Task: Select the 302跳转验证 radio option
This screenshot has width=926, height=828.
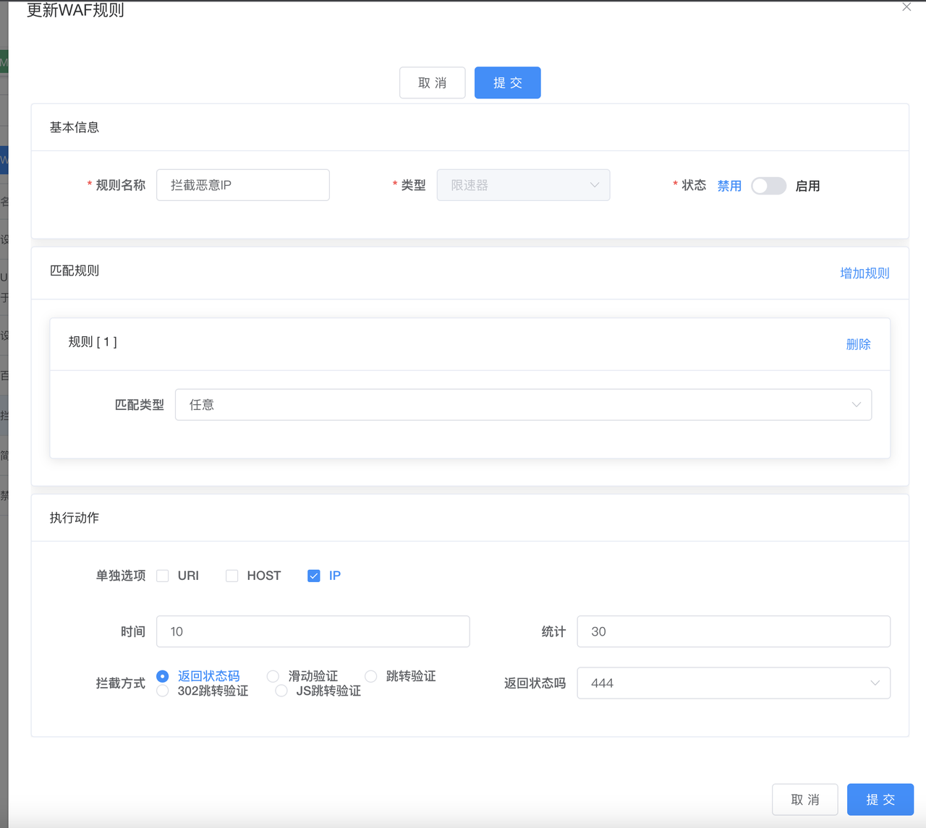Action: point(163,691)
